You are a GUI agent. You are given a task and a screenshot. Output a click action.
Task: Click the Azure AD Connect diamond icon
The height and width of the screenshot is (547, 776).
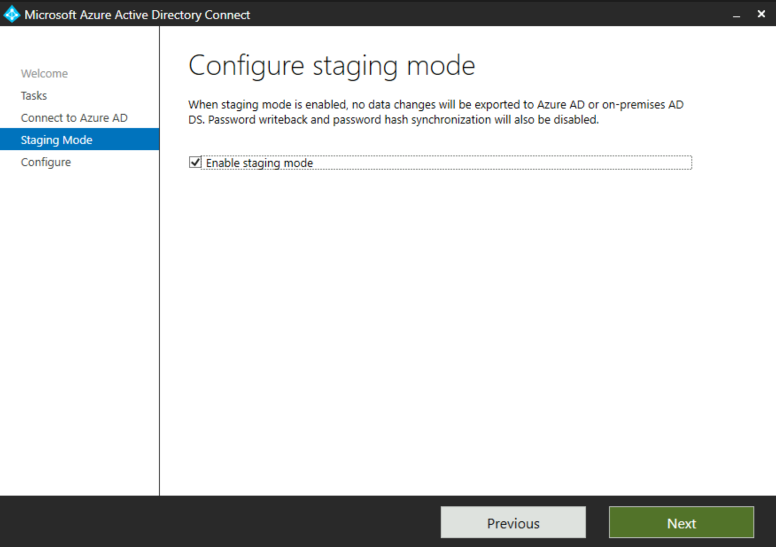coord(12,14)
